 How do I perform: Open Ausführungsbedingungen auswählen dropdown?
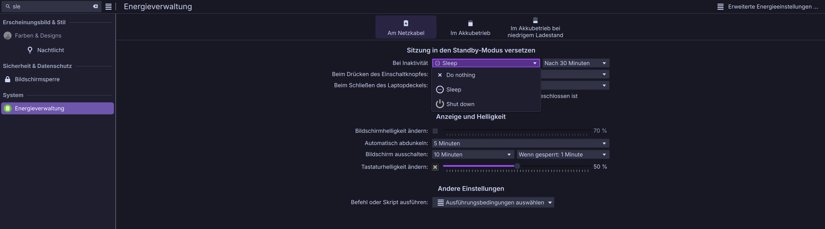tap(493, 202)
